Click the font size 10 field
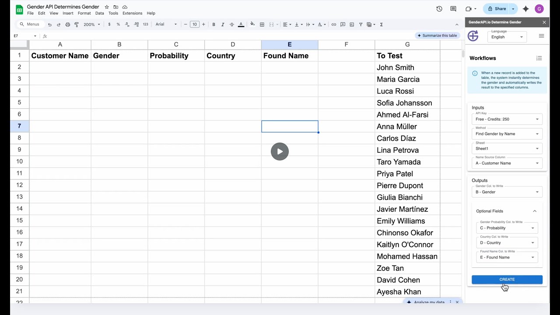The width and height of the screenshot is (560, 315). click(195, 24)
